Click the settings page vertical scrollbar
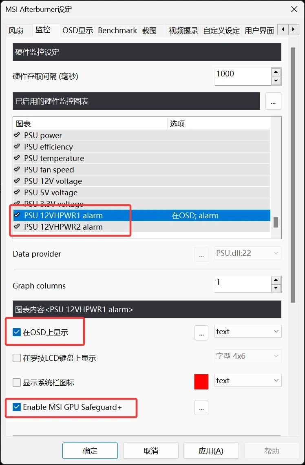Image resolution: width=305 pixels, height=465 pixels. point(293,175)
